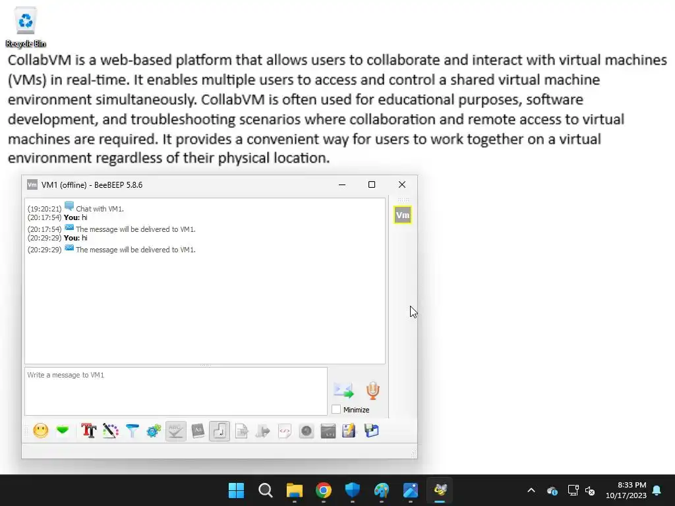Screen dimensions: 675x506
Task: Maximize the BeeBEEP chat window
Action: tap(372, 184)
